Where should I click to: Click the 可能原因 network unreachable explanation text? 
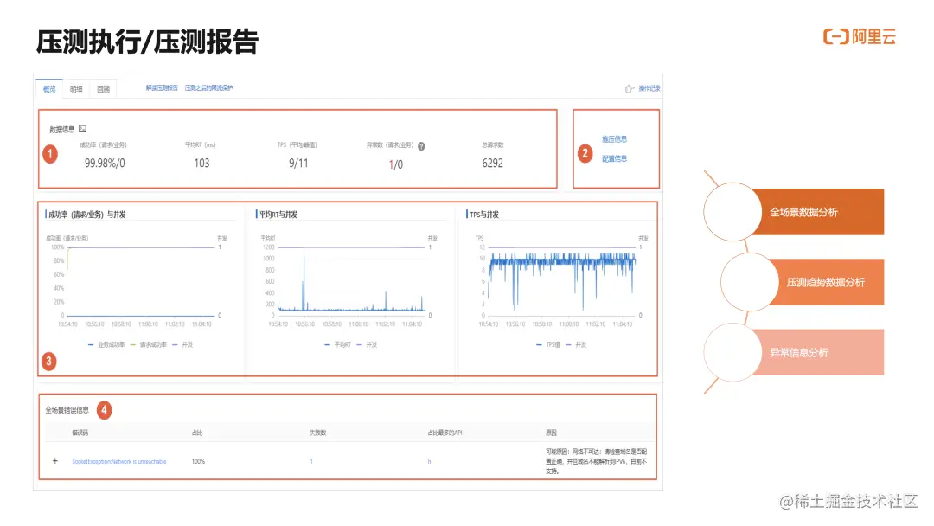[x=596, y=462]
